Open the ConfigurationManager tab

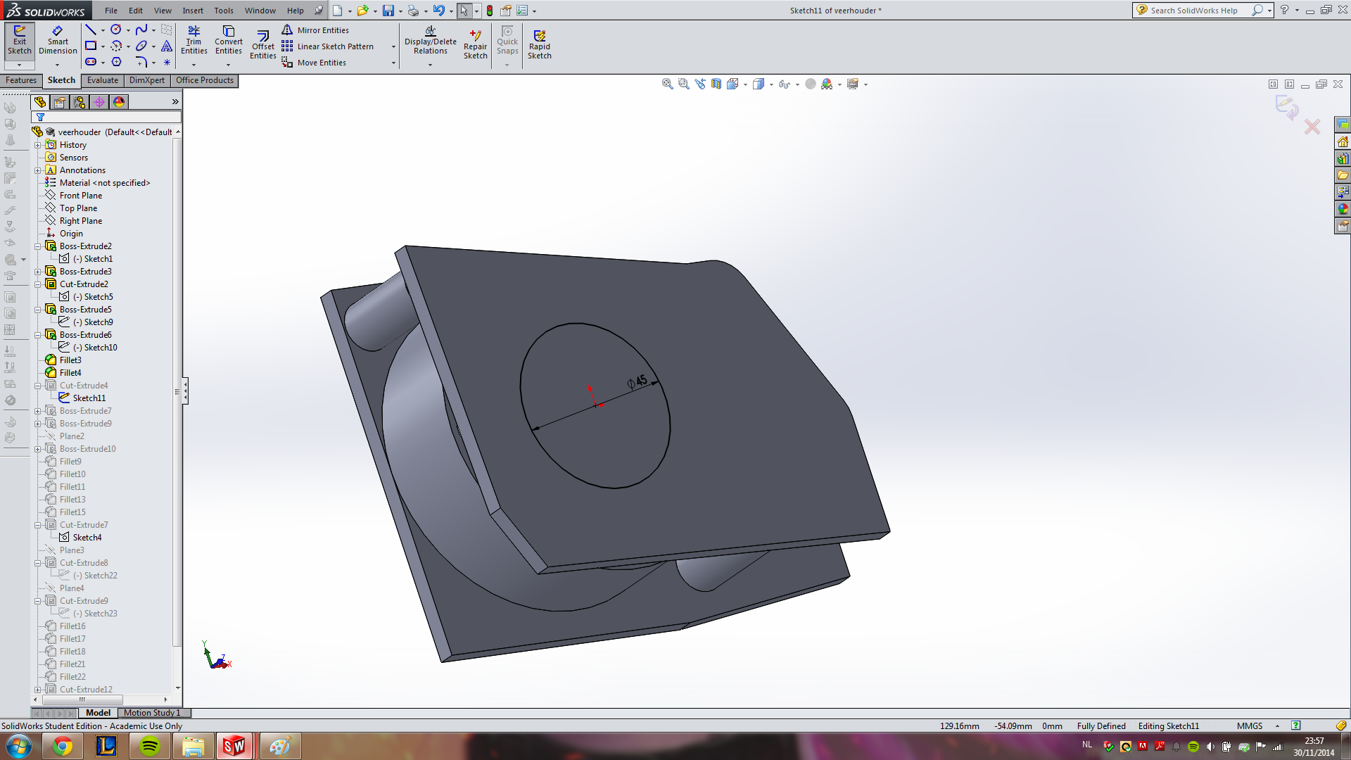[x=80, y=102]
